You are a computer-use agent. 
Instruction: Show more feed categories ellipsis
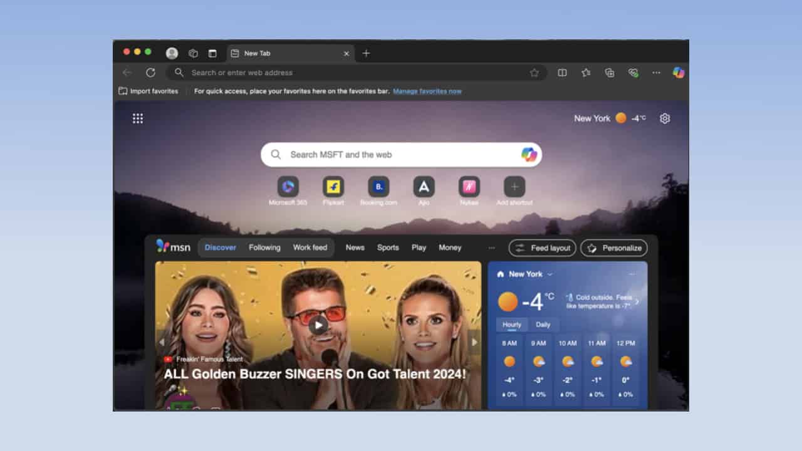coord(492,247)
